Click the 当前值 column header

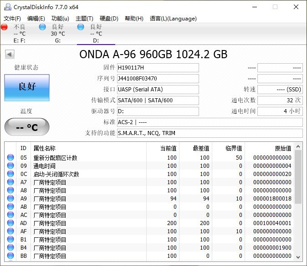pos(169,148)
